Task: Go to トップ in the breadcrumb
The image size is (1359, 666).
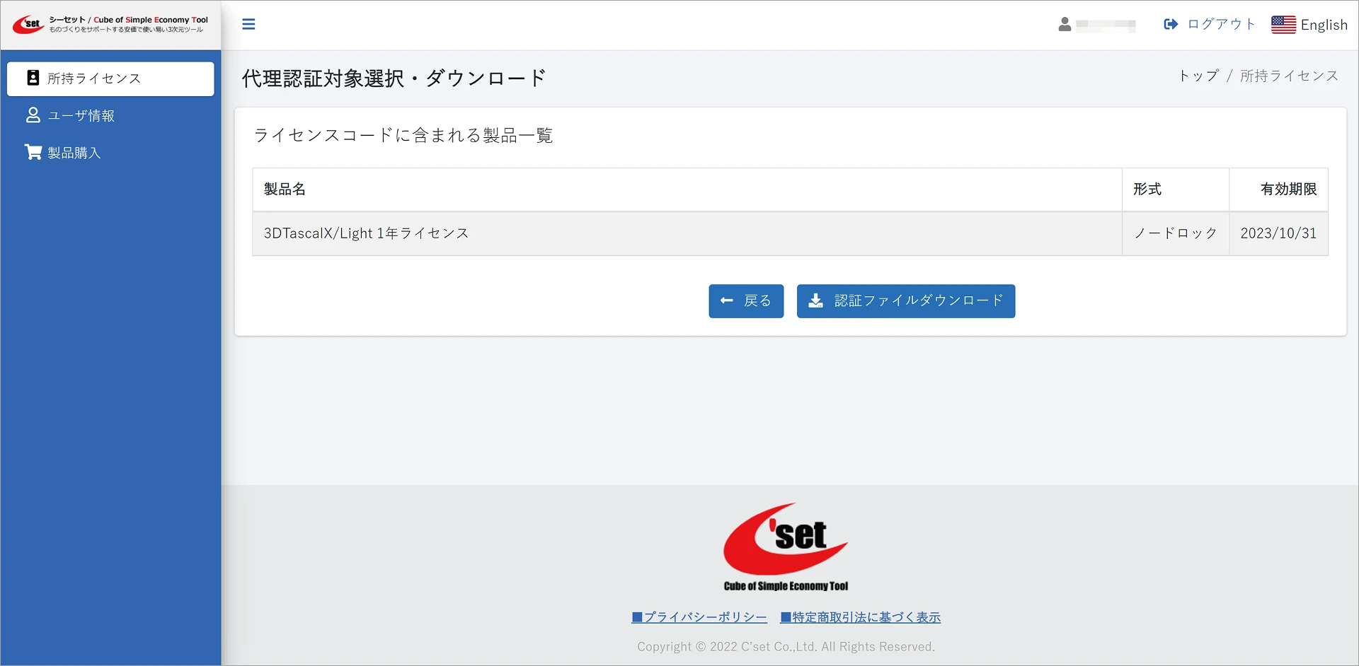Action: (1198, 76)
